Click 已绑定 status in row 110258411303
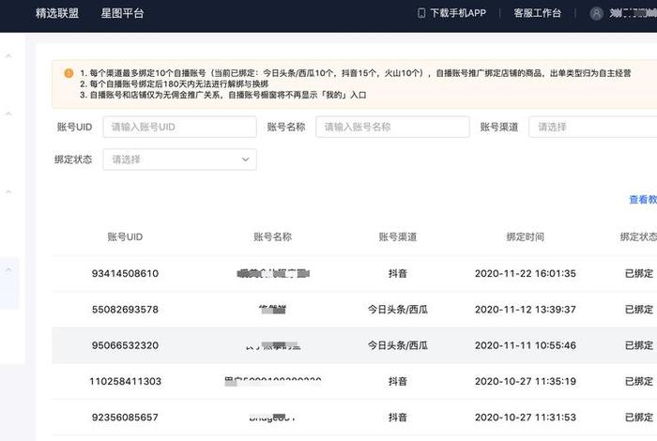 click(639, 382)
